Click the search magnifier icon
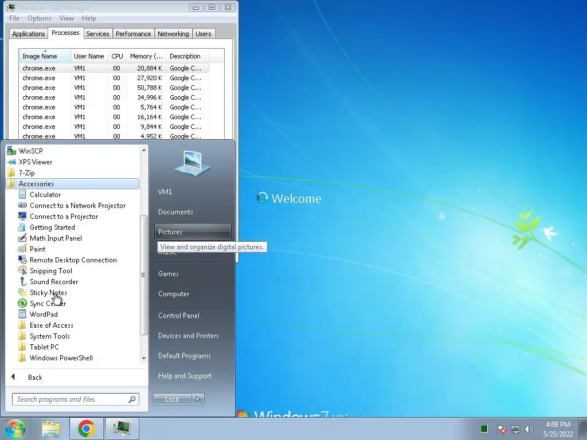 tap(132, 399)
